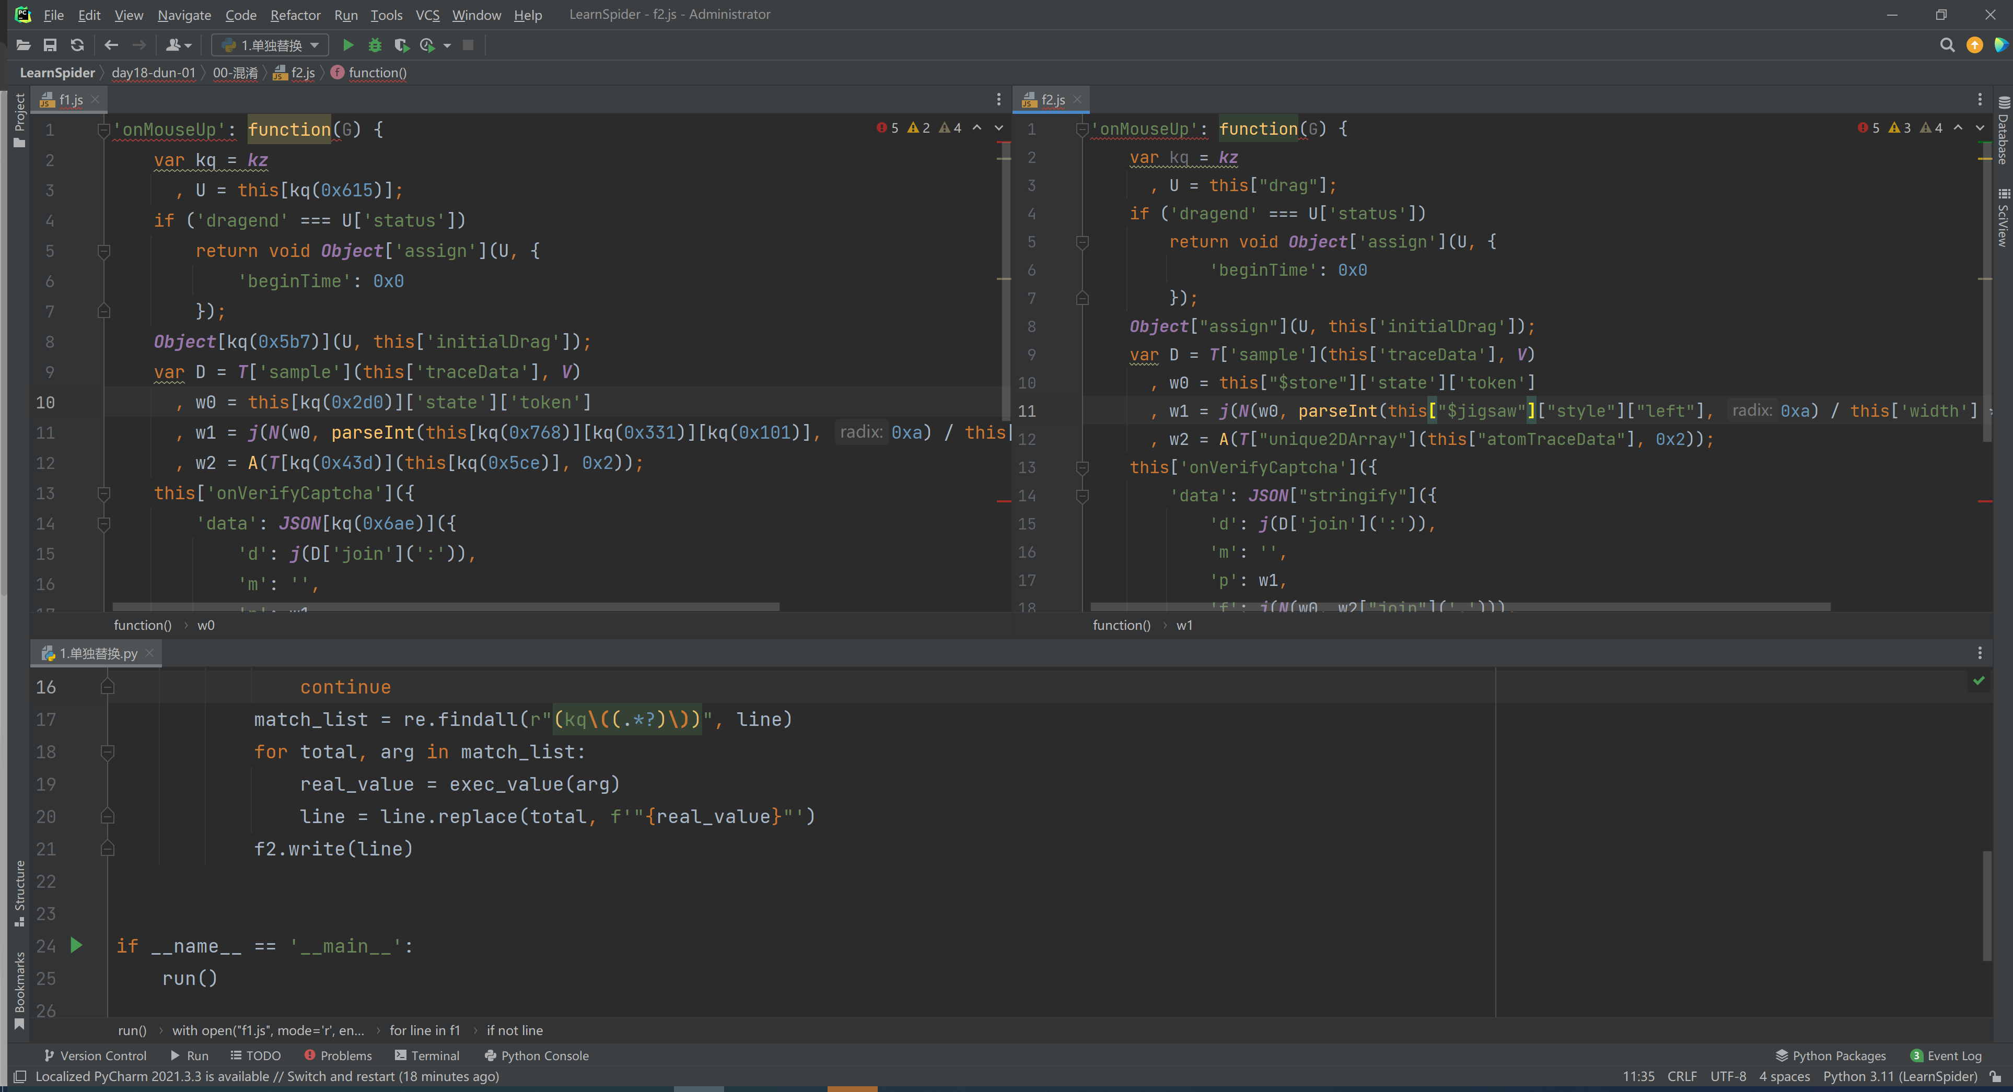Go to next highlighted error in f1.js
The height and width of the screenshot is (1092, 2013).
pos(999,127)
